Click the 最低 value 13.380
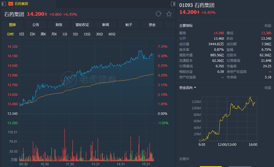Image resolution: width=274 pixels, height=167 pixels. click(266, 33)
